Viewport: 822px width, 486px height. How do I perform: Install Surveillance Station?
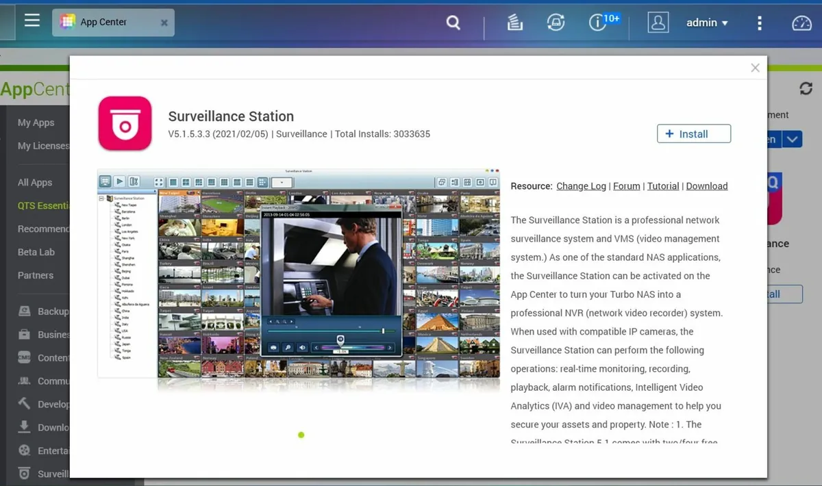[694, 134]
